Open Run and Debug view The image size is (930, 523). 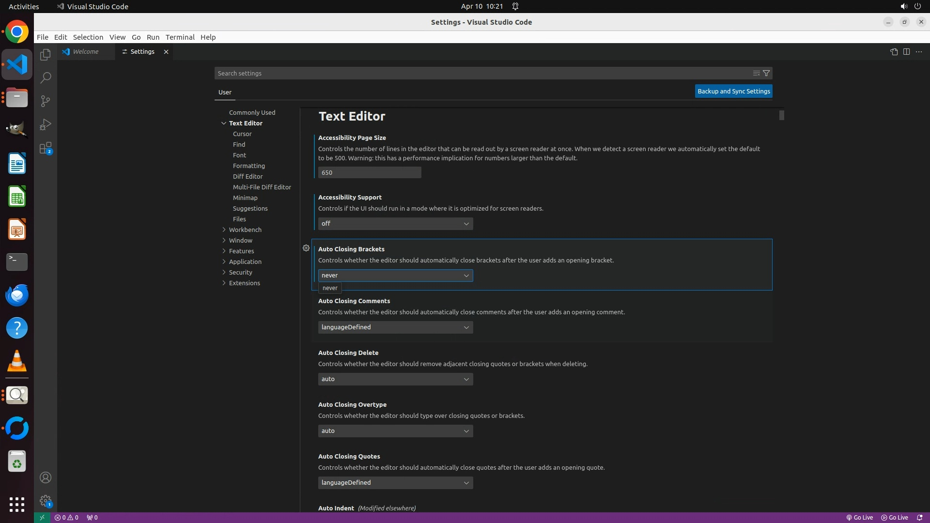click(45, 124)
